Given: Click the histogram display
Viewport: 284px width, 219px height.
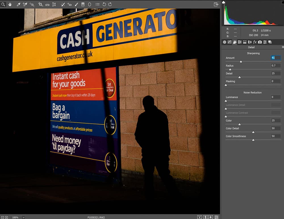Looking at the screenshot, I should [x=253, y=13].
